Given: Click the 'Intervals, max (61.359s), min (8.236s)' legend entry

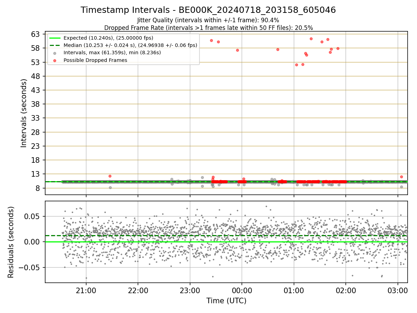Looking at the screenshot, I should 112,53.
